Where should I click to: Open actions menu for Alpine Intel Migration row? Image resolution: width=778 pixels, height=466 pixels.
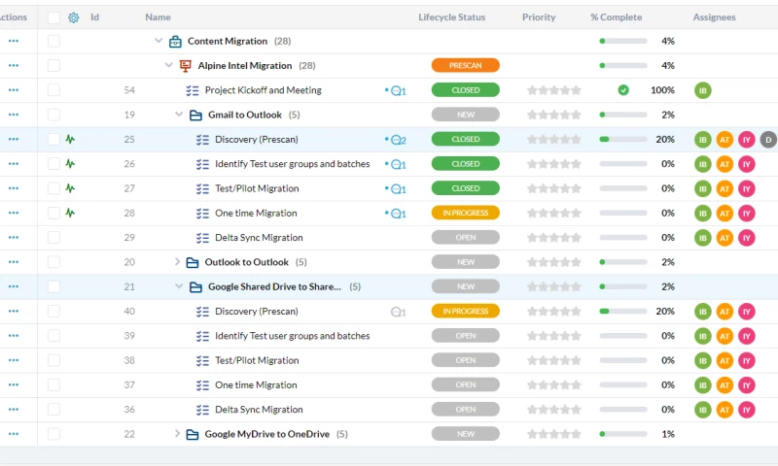(14, 65)
